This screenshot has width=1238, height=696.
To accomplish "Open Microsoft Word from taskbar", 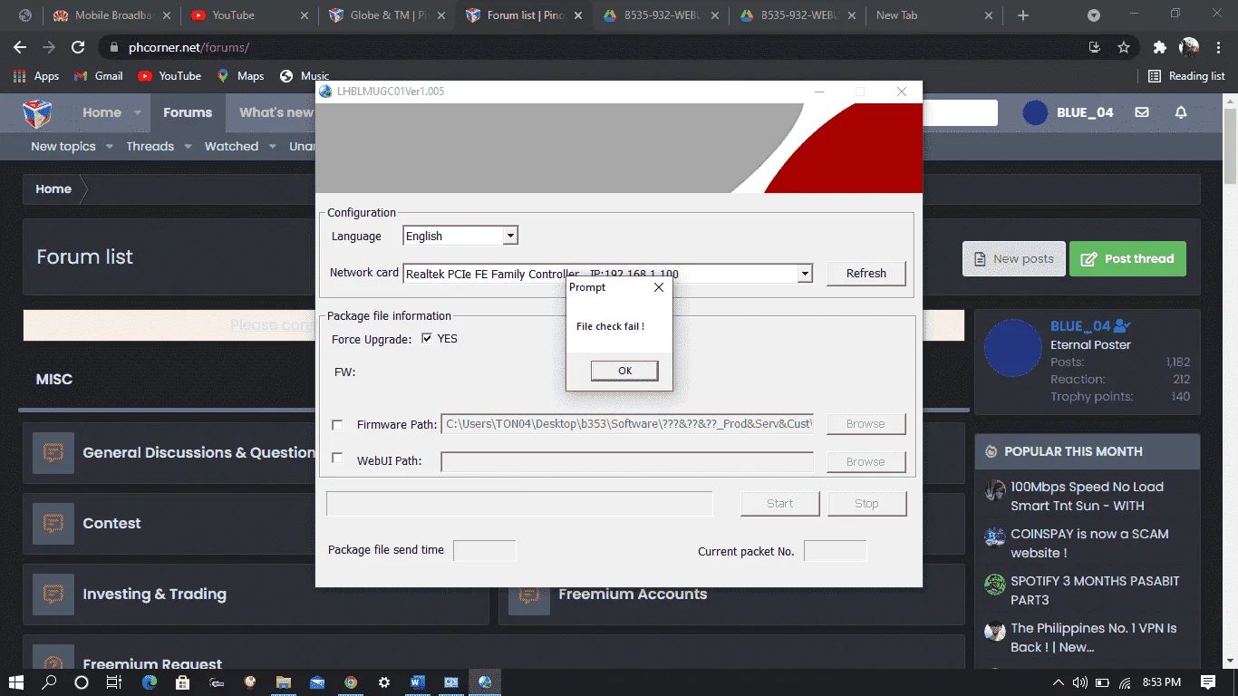I will tap(418, 682).
